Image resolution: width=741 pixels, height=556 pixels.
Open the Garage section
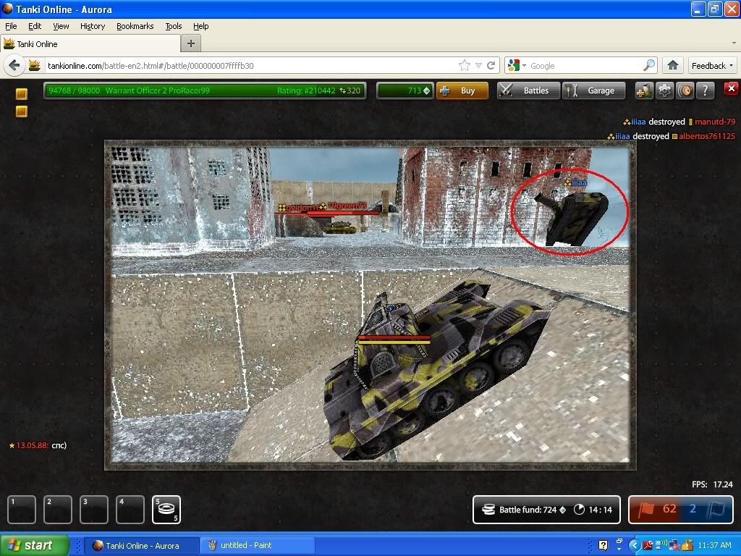592,90
